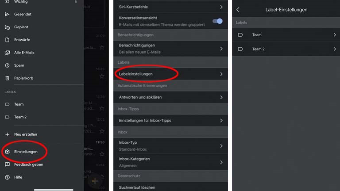Toggle the Konversationsansicht switch
This screenshot has height=191, width=340.
click(x=217, y=21)
